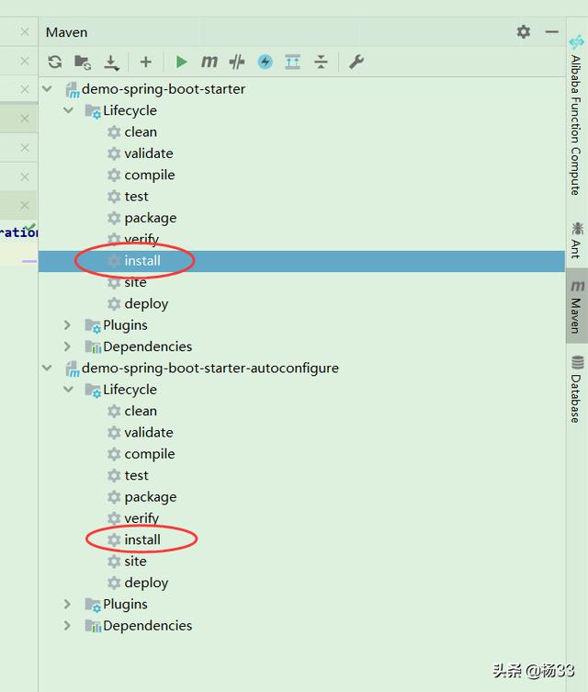Select deploy in starter-autoconfigure Lifecycle

[146, 583]
